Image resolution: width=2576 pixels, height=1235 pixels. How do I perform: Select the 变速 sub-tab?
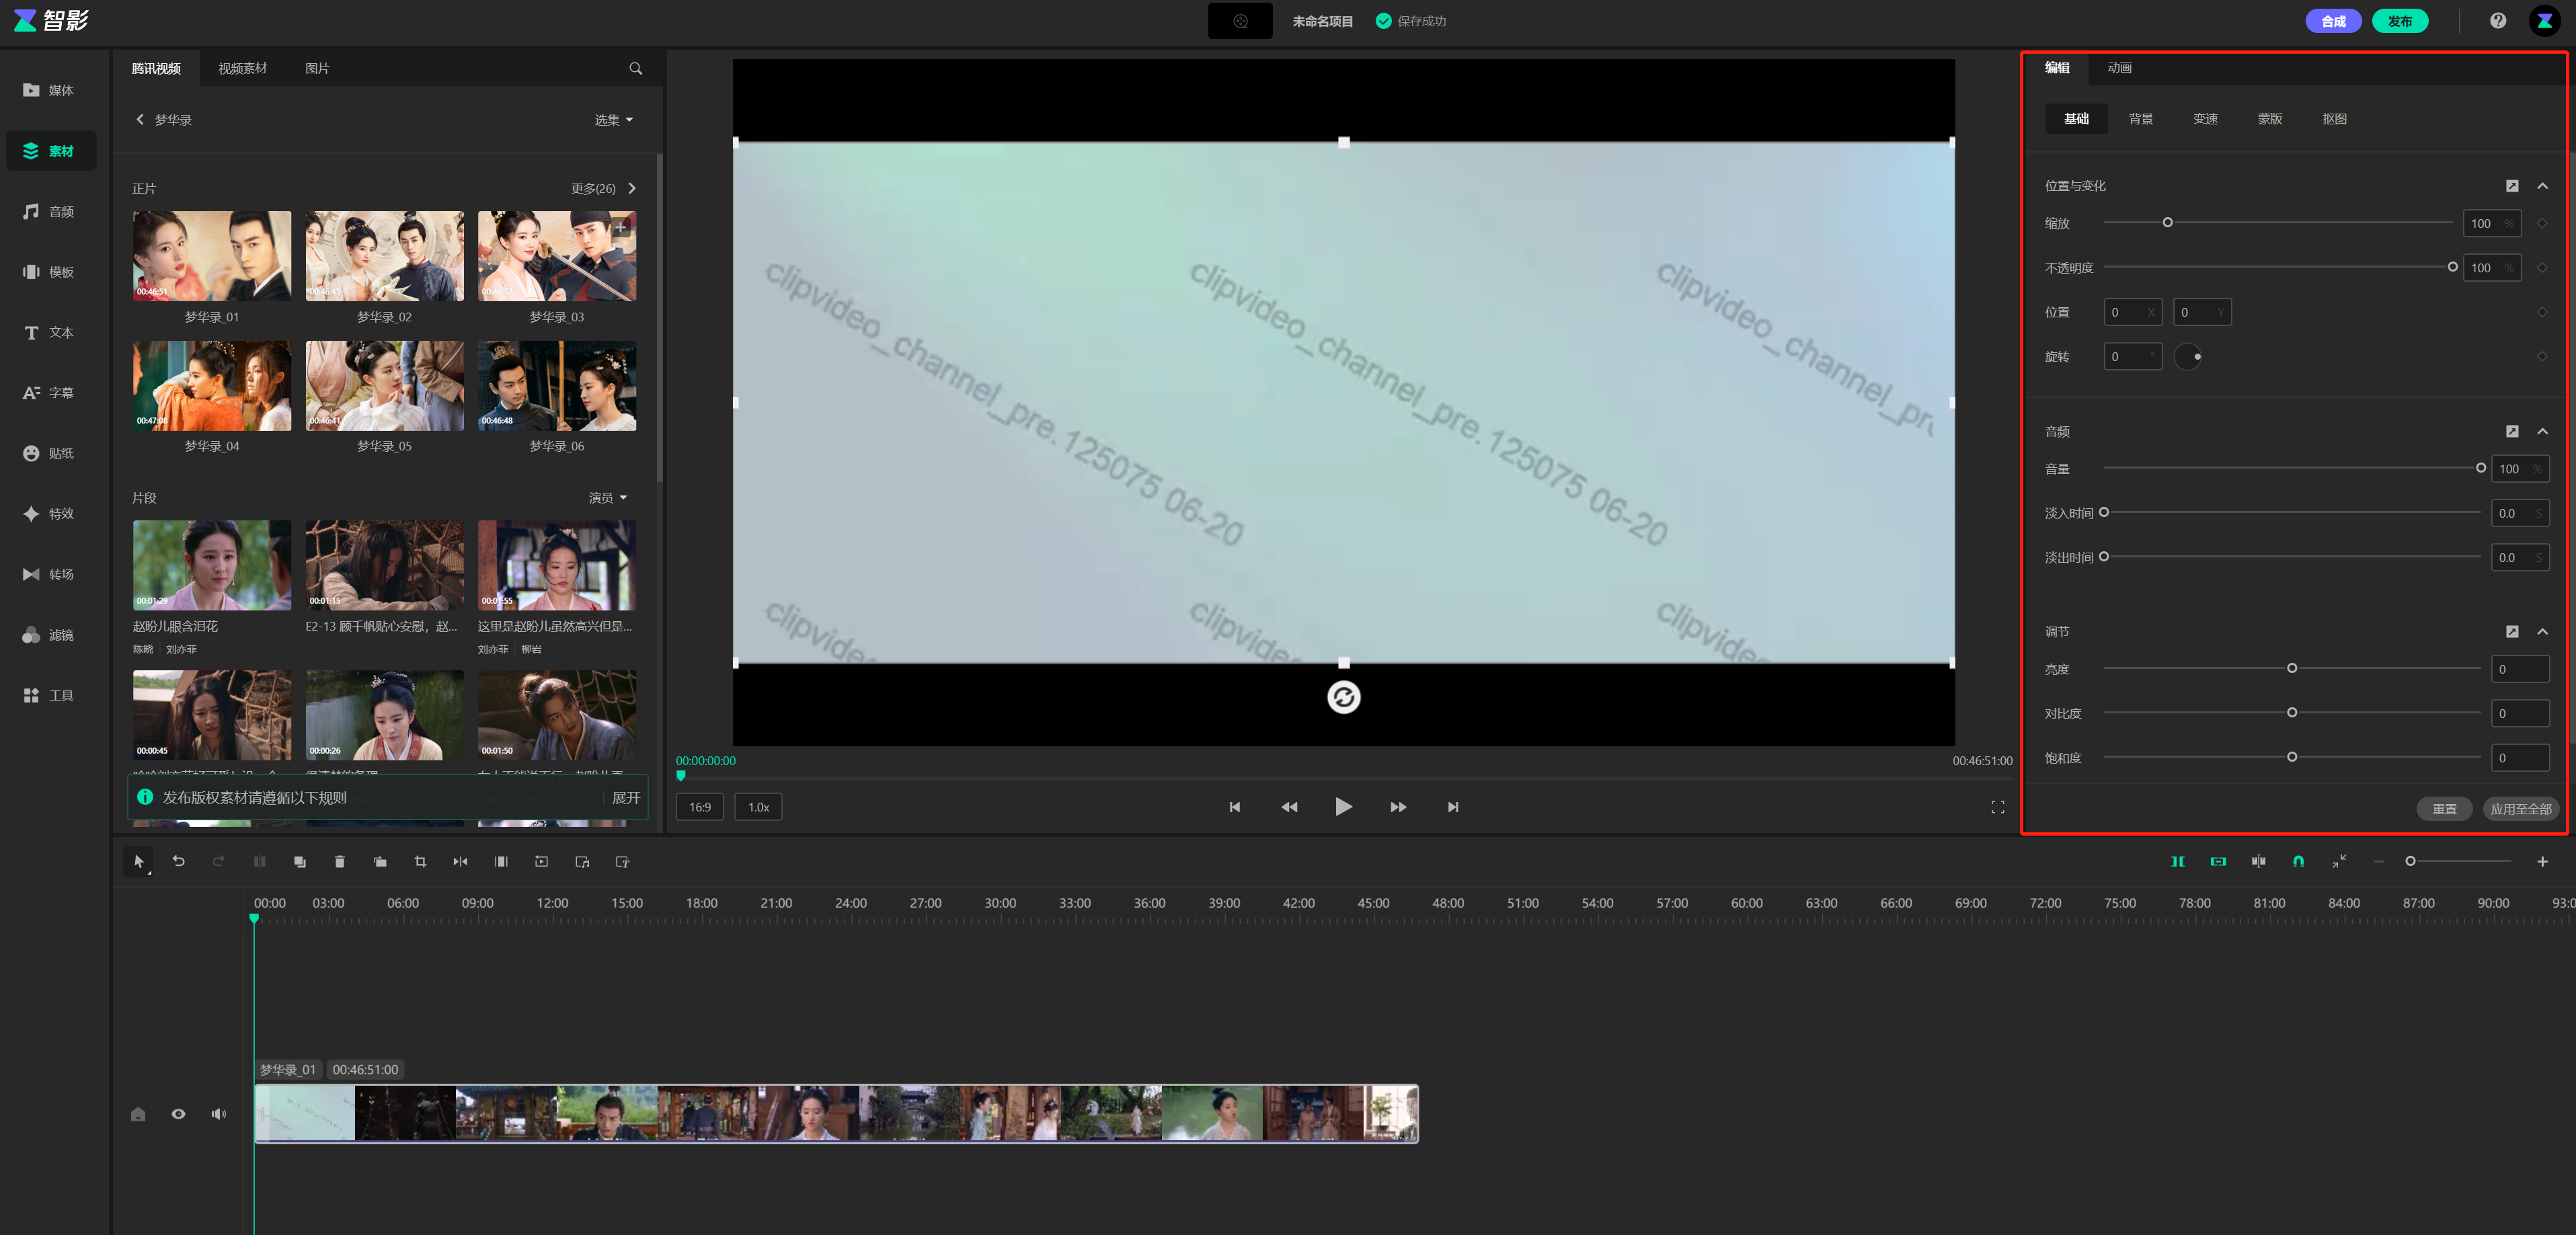[2205, 118]
